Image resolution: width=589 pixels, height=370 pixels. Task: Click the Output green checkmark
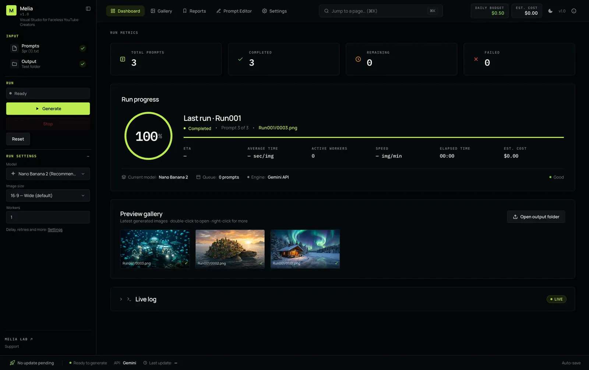coord(83,64)
